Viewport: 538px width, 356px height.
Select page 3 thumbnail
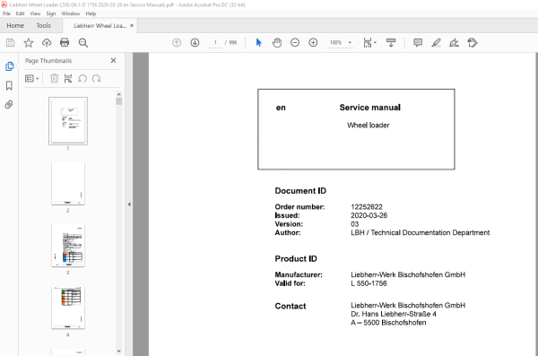tap(68, 246)
